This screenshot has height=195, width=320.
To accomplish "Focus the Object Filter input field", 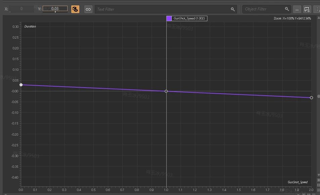I will click(x=267, y=9).
